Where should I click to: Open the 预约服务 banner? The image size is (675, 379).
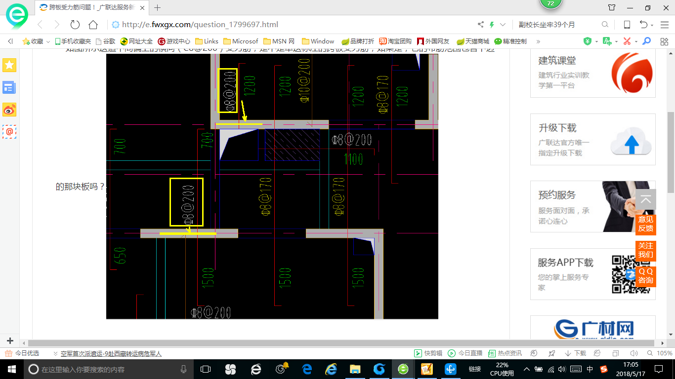[593, 206]
